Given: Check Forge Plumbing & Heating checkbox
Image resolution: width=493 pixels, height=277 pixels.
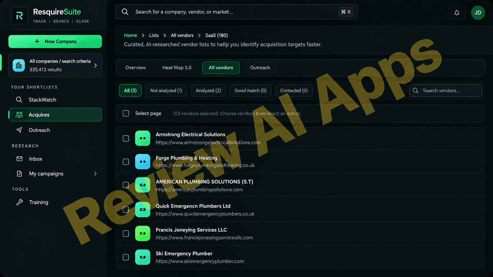Looking at the screenshot, I should pyautogui.click(x=126, y=162).
